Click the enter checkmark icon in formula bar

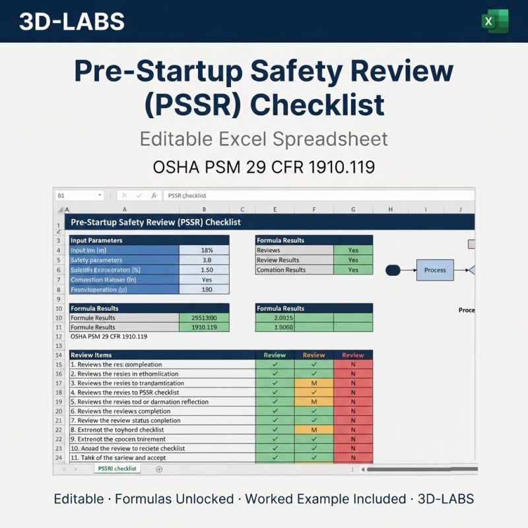point(139,195)
